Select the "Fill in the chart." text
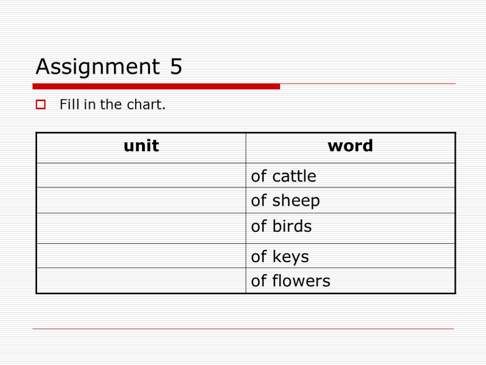 112,105
